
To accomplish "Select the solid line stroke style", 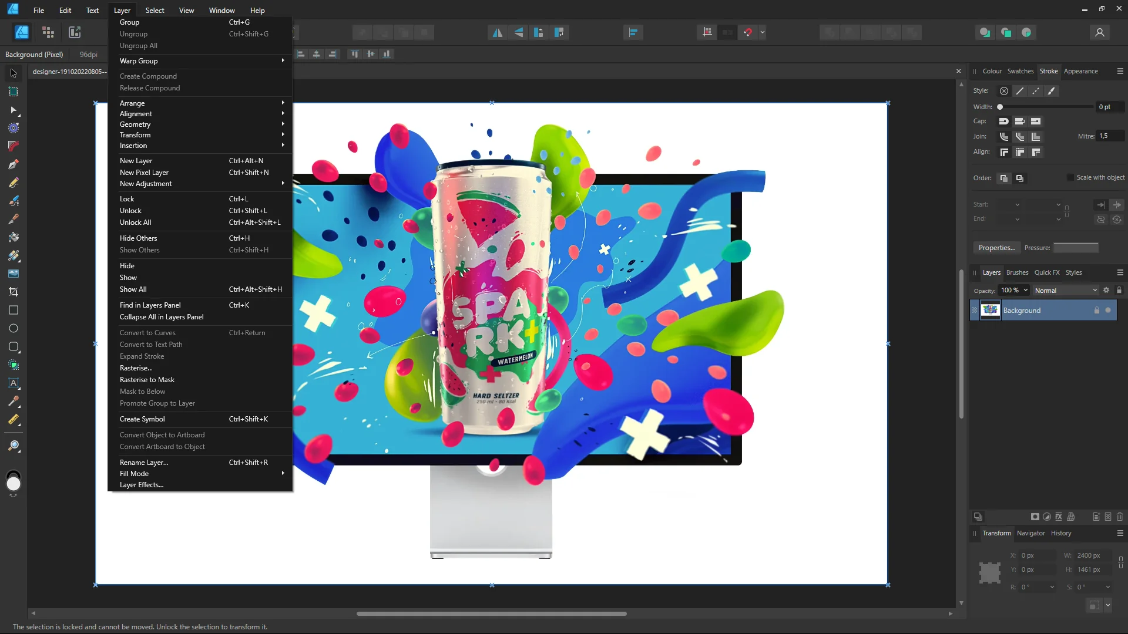I will click(1020, 91).
